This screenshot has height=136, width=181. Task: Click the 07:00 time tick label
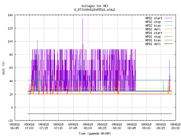[29, 128]
